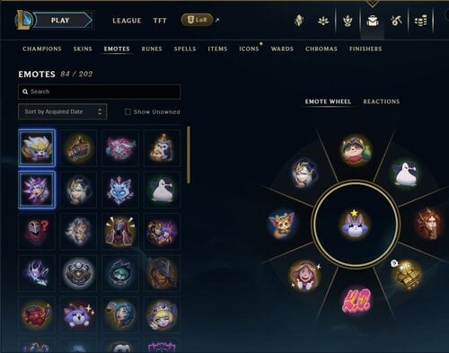Screen dimensions: 449x353
Task: Expand the Sort by Acquired Date dropdown
Action: pos(63,111)
